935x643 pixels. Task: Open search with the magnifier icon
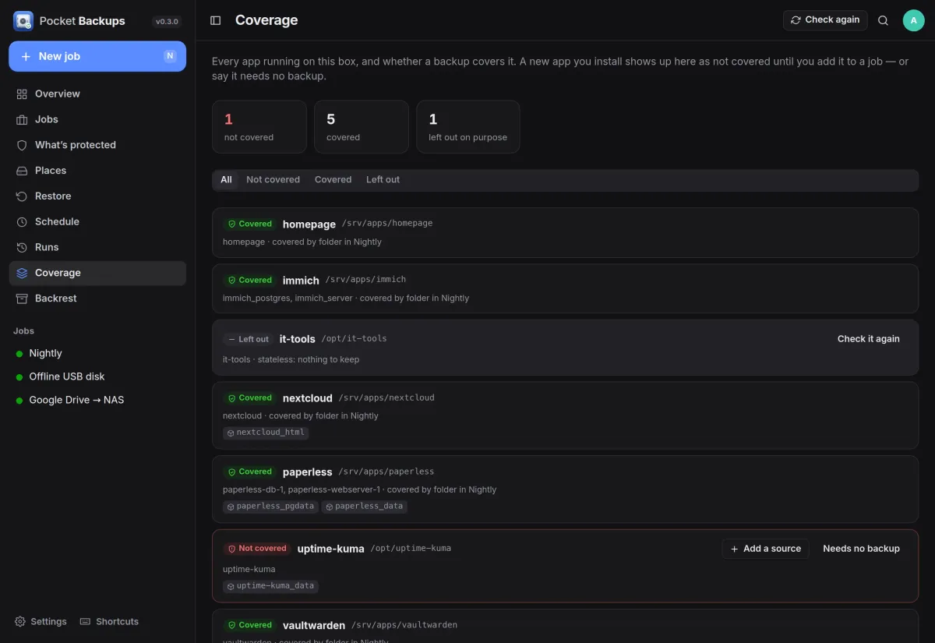(883, 20)
